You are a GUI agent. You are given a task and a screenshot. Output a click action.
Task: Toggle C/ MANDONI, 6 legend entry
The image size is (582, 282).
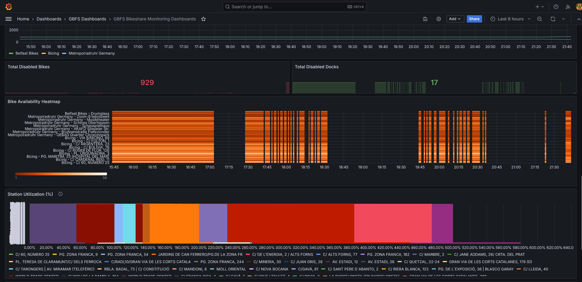(x=193, y=269)
